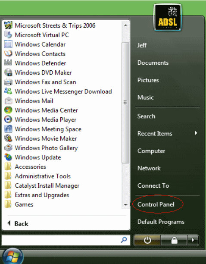This screenshot has width=206, height=264.
Task: Expand the Accessories folder
Action: [x=25, y=167]
